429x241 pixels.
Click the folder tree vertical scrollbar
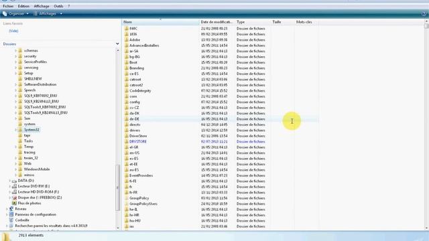click(x=118, y=187)
